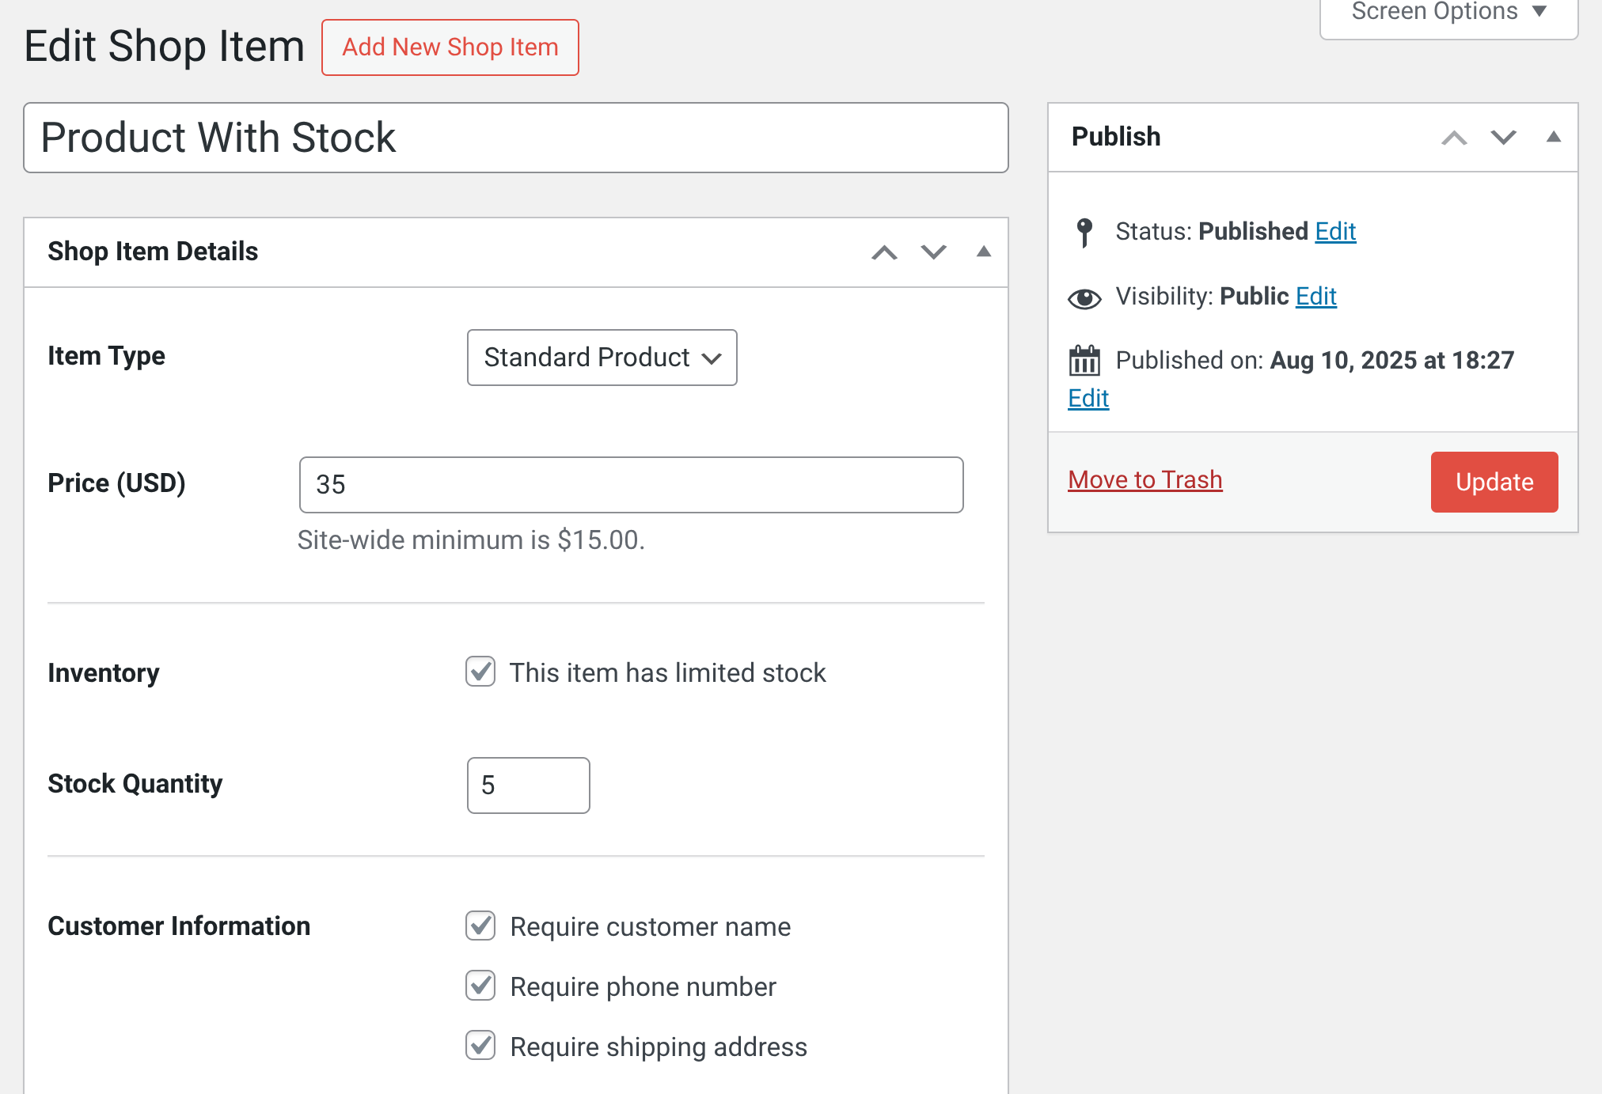Move Shop Item Details panel up
Screen dimensions: 1602x1094
[x=884, y=252]
